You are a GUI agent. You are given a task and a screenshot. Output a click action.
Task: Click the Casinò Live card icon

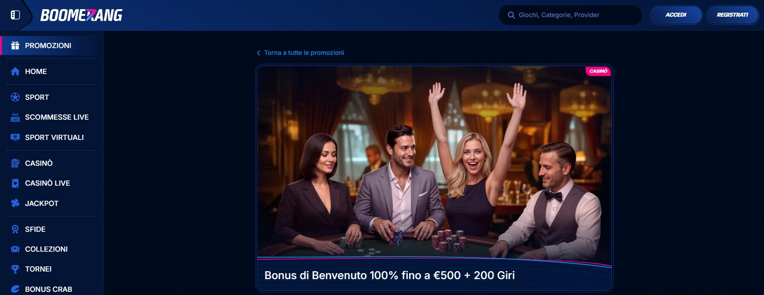click(x=15, y=183)
